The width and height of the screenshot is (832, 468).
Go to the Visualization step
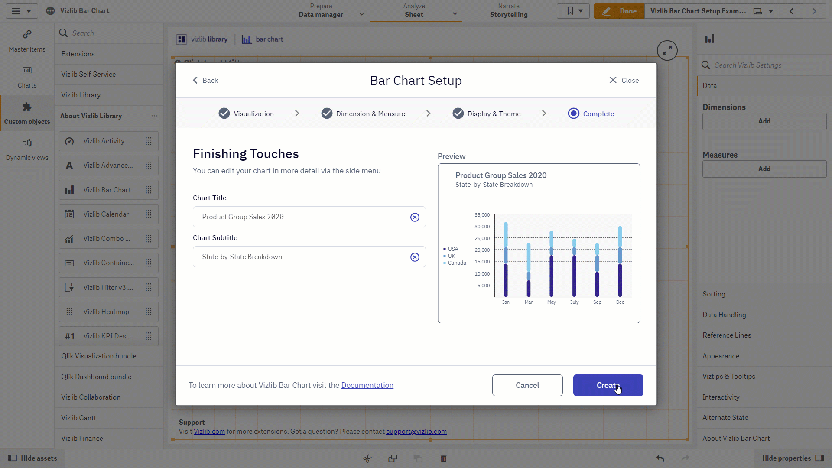246,114
